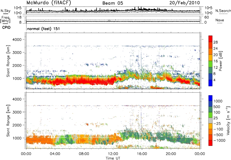Screen dimensions: 231x160
Task: Select the 4000 km tick on power panel
Action: (17, 40)
